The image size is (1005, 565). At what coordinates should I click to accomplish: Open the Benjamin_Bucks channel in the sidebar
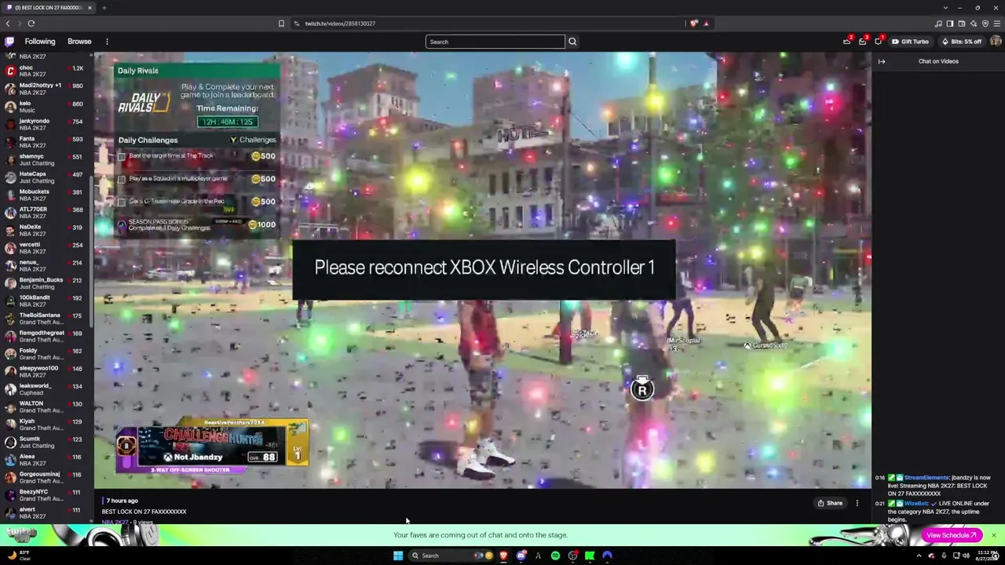click(x=44, y=283)
